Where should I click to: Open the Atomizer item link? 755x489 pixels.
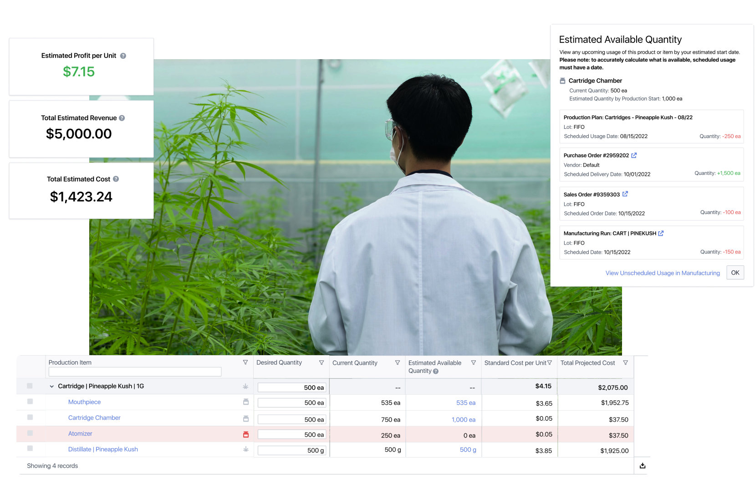[x=80, y=434]
